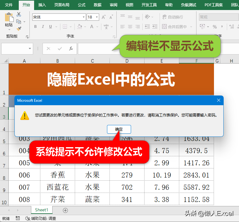Click the macro recording status bar icon

(18, 218)
